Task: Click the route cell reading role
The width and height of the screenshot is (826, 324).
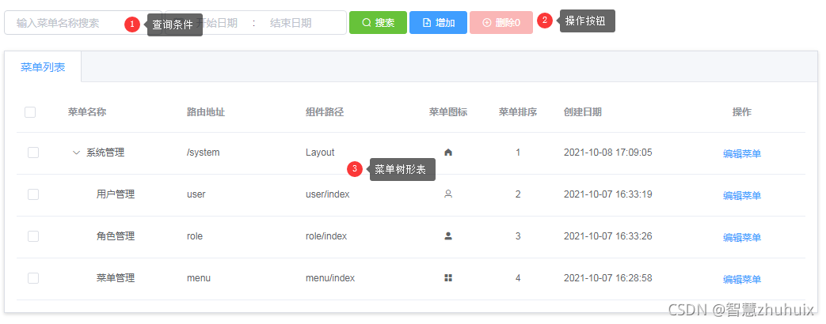Action: pyautogui.click(x=194, y=236)
